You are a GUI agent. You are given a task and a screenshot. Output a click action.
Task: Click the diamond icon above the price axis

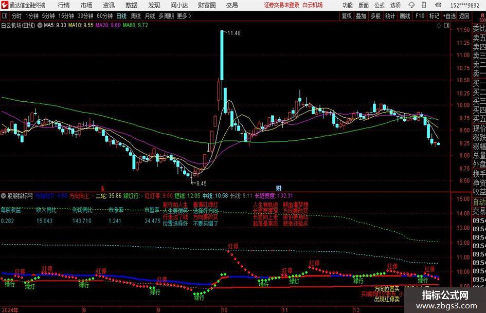[x=439, y=26]
